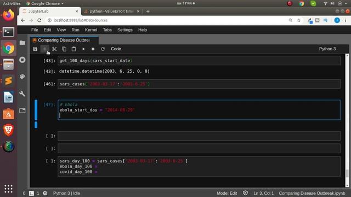Click the kernels count icon in status bar

[x=45, y=193]
